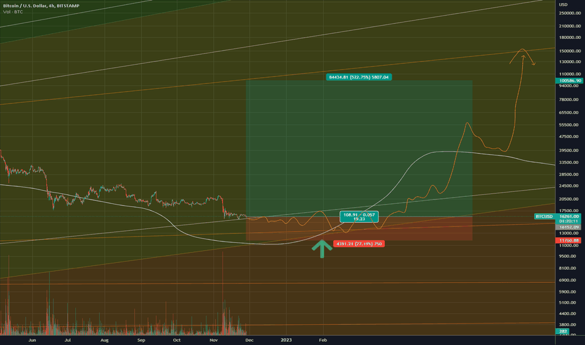
Task: Click the 5100.00 price axis label
Action: 569,303
